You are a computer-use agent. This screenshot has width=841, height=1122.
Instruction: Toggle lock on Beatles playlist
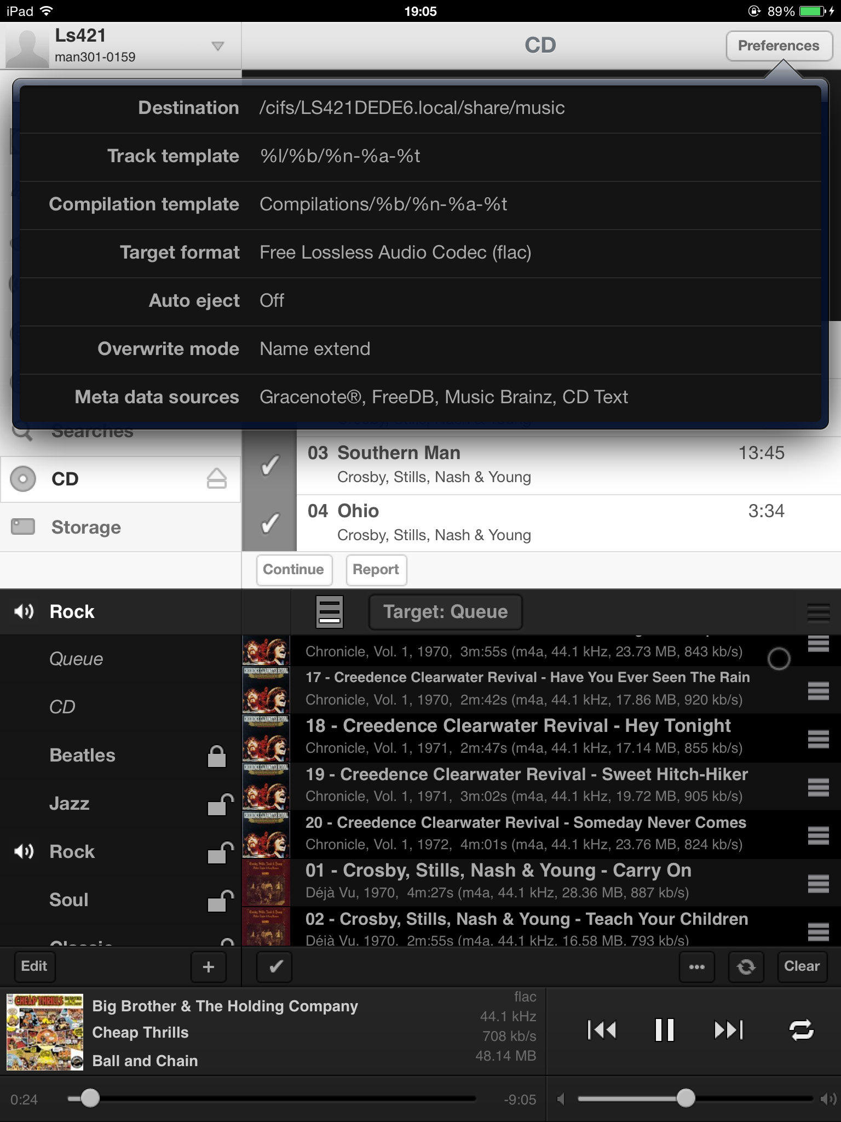coord(217,756)
